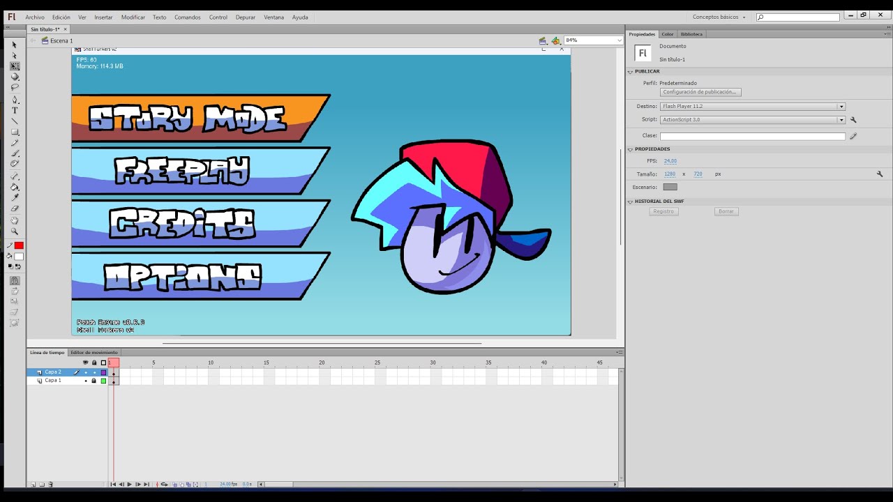Select the Free Transform tool
Image resolution: width=893 pixels, height=502 pixels.
click(x=14, y=66)
